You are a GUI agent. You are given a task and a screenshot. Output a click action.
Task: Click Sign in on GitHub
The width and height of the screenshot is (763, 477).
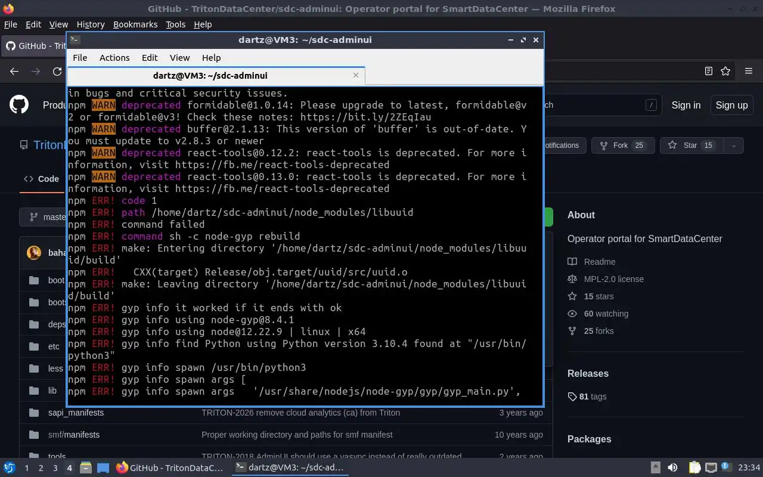click(x=686, y=105)
